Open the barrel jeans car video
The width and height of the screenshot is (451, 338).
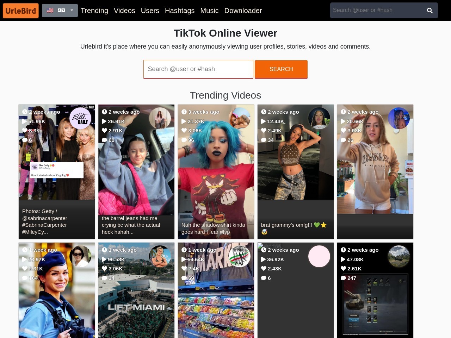pyautogui.click(x=136, y=173)
